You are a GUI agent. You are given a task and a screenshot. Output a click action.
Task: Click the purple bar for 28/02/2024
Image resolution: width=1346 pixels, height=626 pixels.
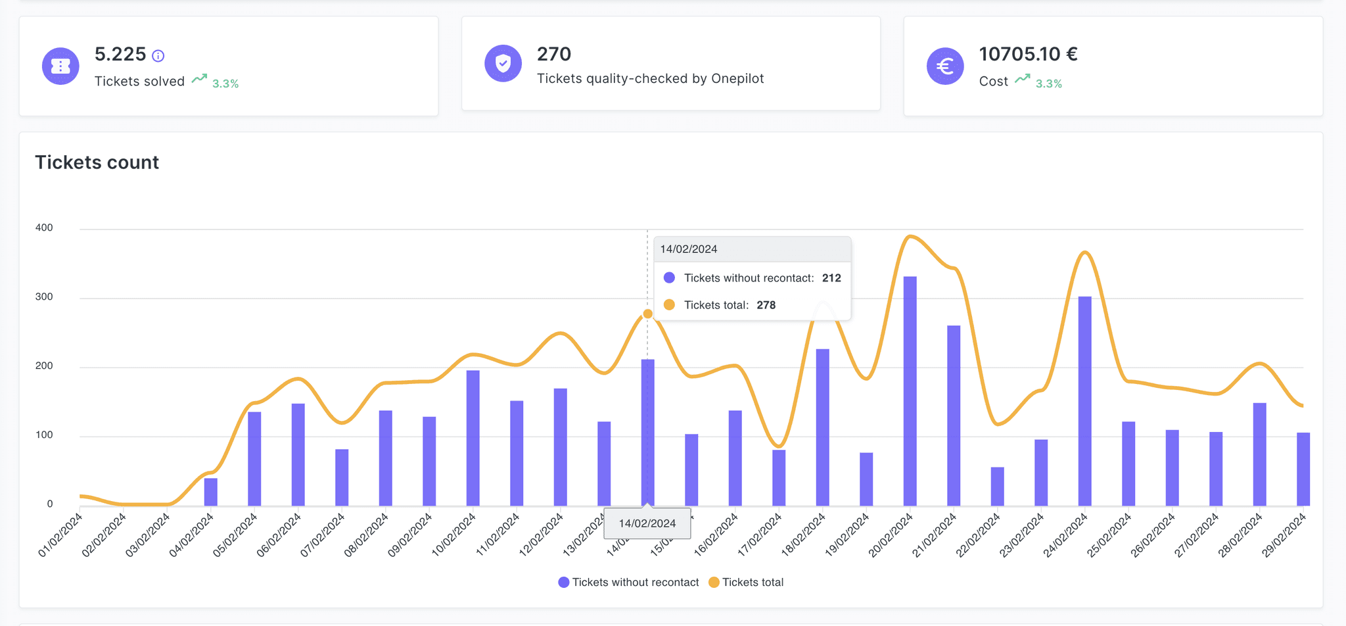click(1260, 454)
